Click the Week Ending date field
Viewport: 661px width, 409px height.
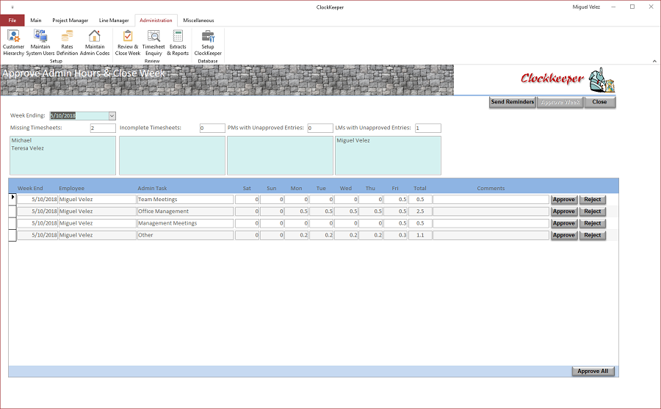[79, 115]
